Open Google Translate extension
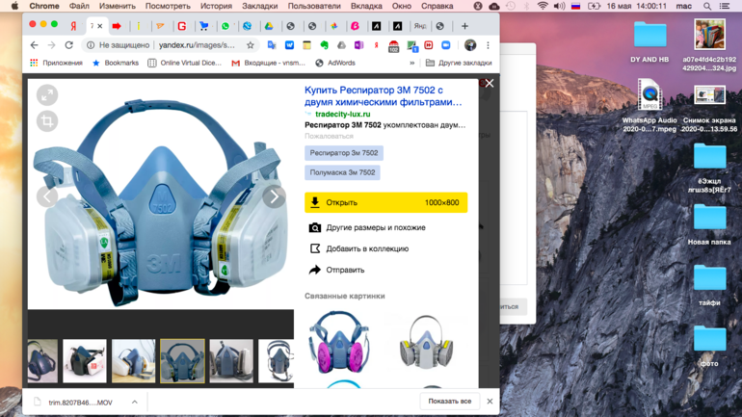The height and width of the screenshot is (417, 742). click(272, 45)
